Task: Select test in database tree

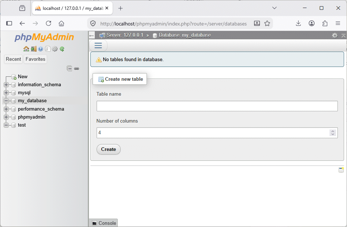Action: pos(22,125)
